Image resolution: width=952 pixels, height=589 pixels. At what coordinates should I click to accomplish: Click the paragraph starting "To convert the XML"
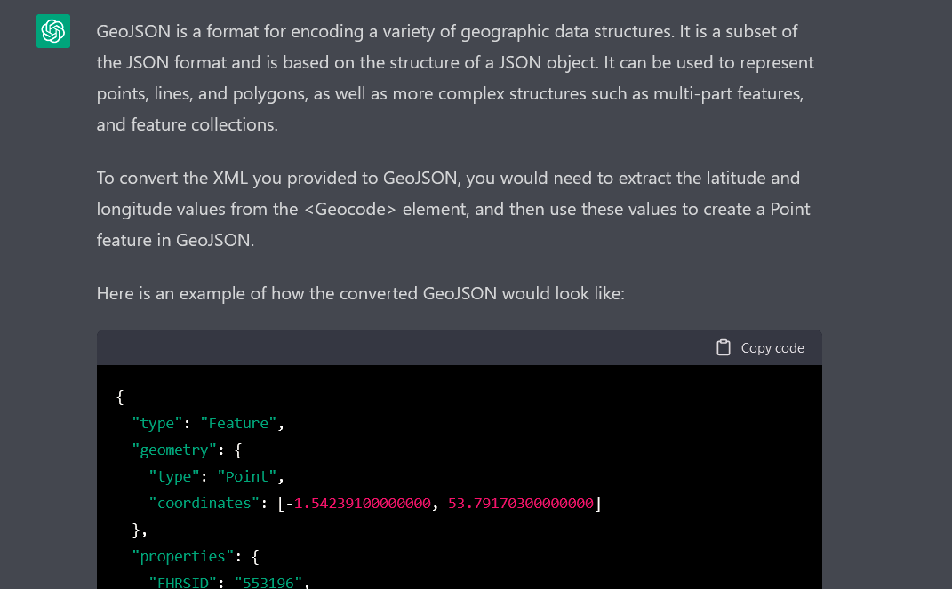coord(453,209)
